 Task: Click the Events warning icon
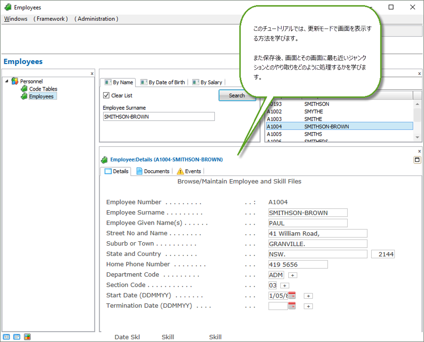tap(180, 171)
